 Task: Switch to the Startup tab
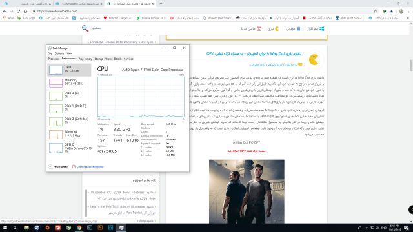(99, 59)
